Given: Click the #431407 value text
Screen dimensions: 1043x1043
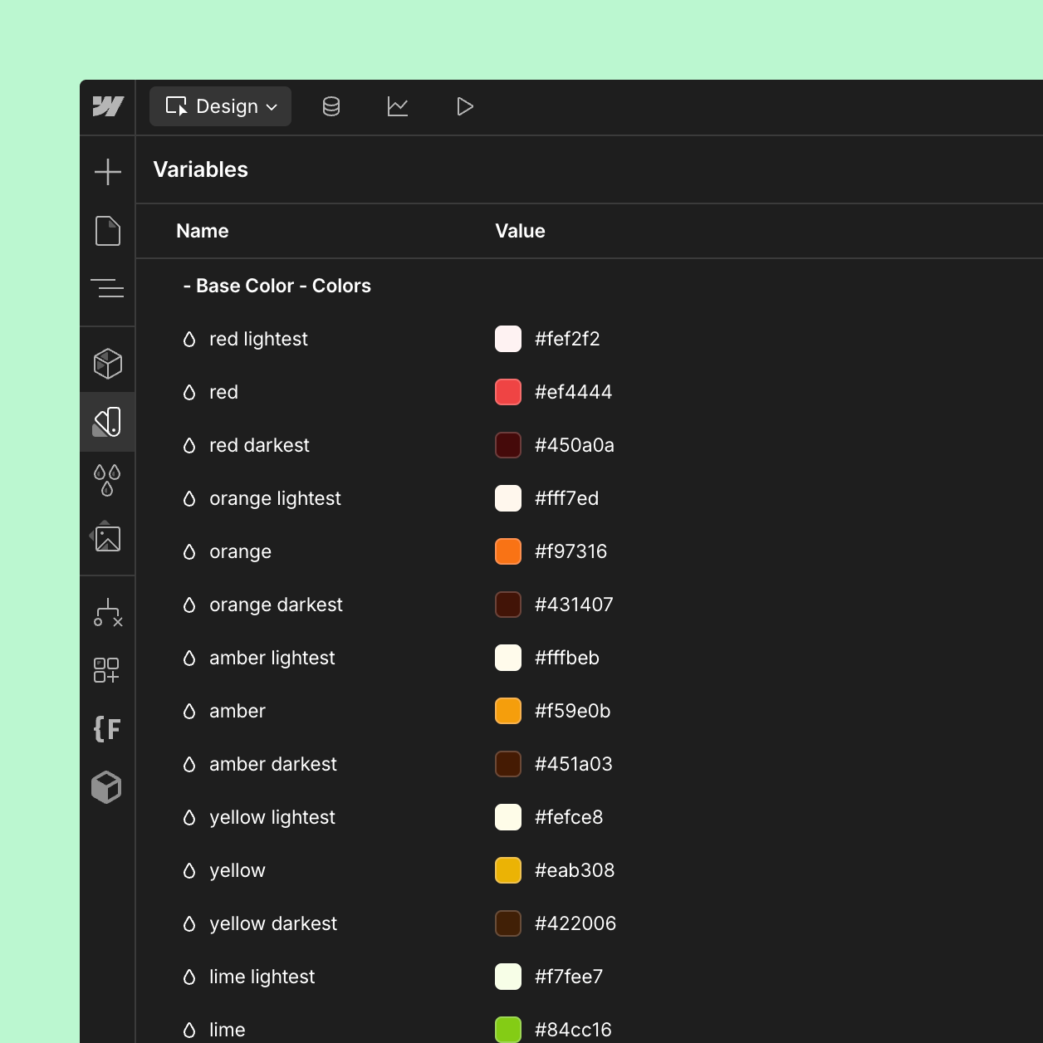Looking at the screenshot, I should pyautogui.click(x=574, y=605).
